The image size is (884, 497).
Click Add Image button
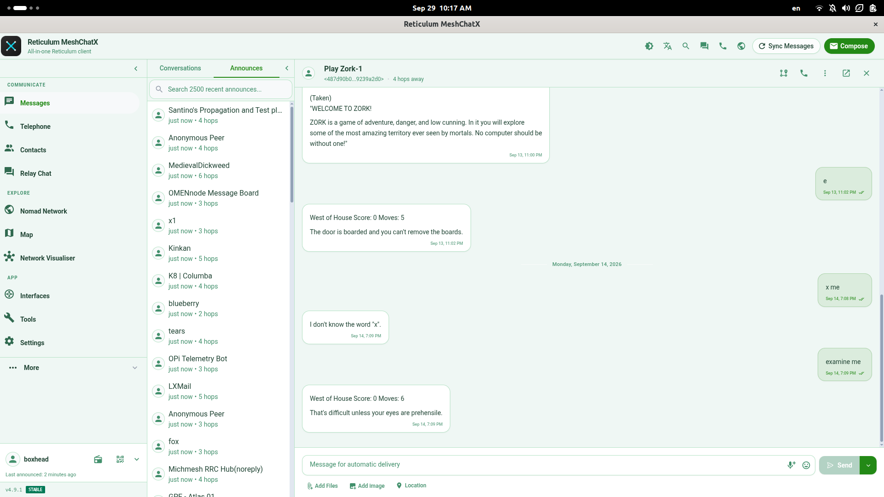tap(367, 486)
